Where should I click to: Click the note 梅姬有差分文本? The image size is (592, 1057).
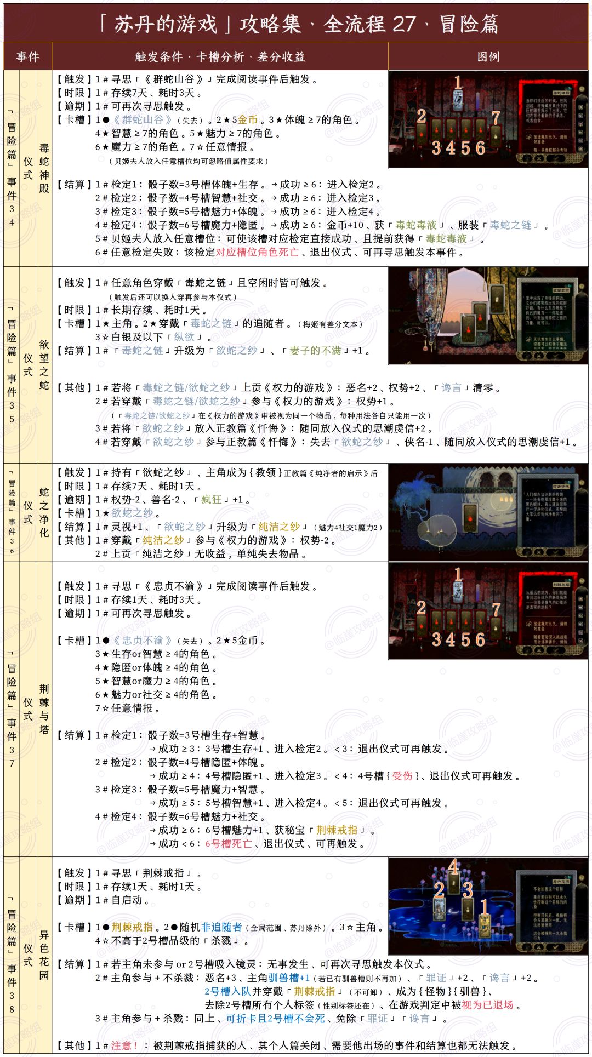click(x=330, y=324)
